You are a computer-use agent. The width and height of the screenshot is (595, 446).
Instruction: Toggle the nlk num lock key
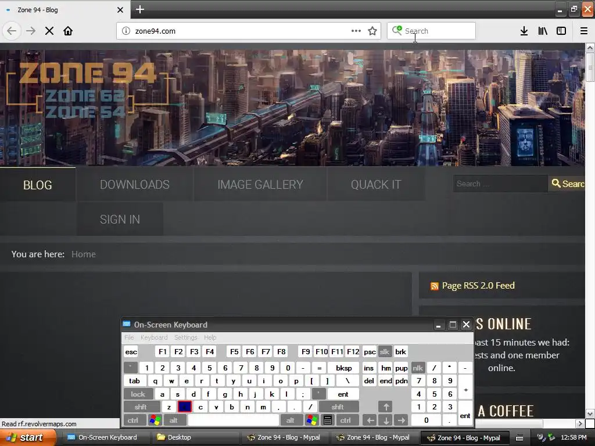click(x=418, y=368)
